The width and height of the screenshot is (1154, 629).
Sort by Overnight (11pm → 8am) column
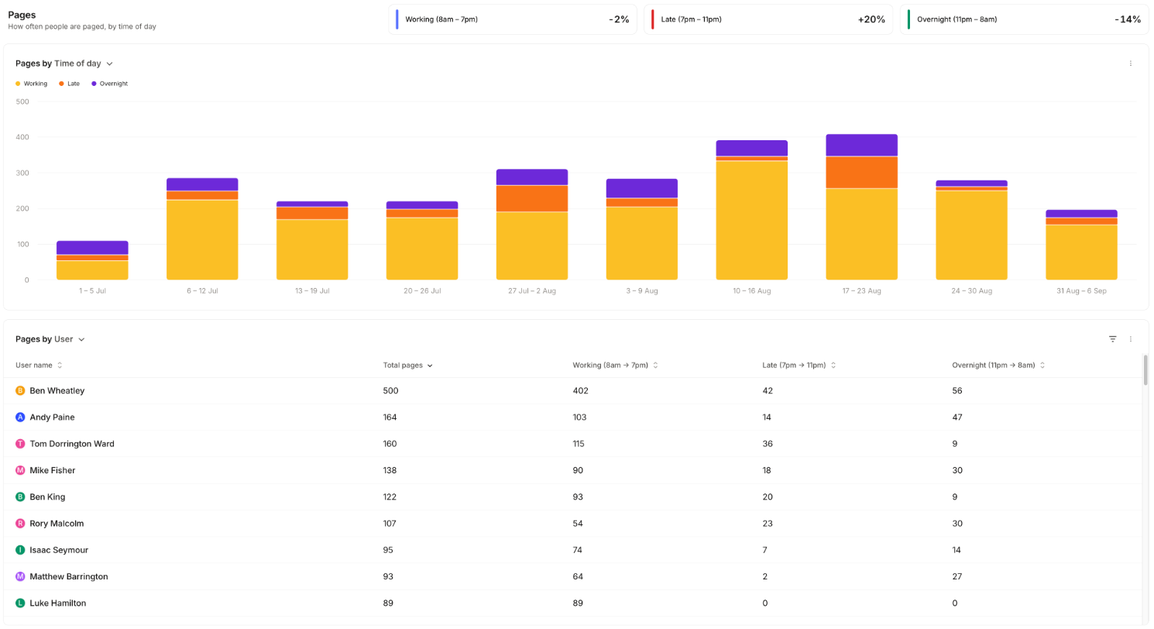pos(998,365)
